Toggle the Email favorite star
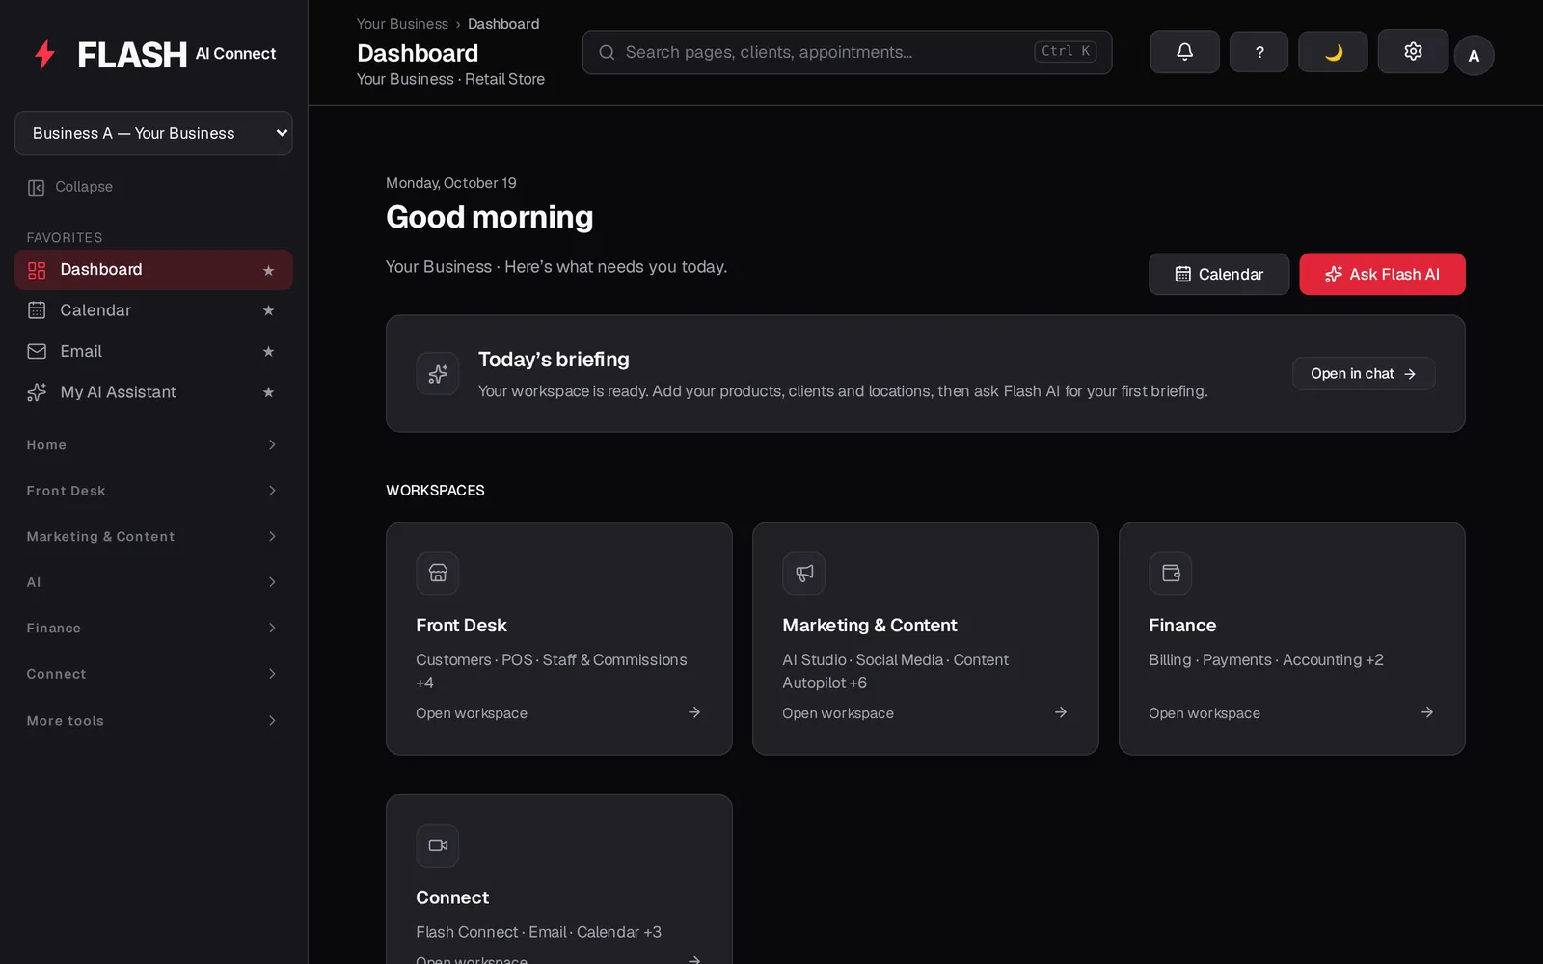Image resolution: width=1543 pixels, height=964 pixels. (268, 352)
